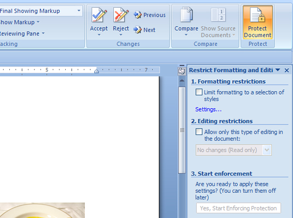
Task: Open formatting restrictions Settings link
Action: pos(208,109)
